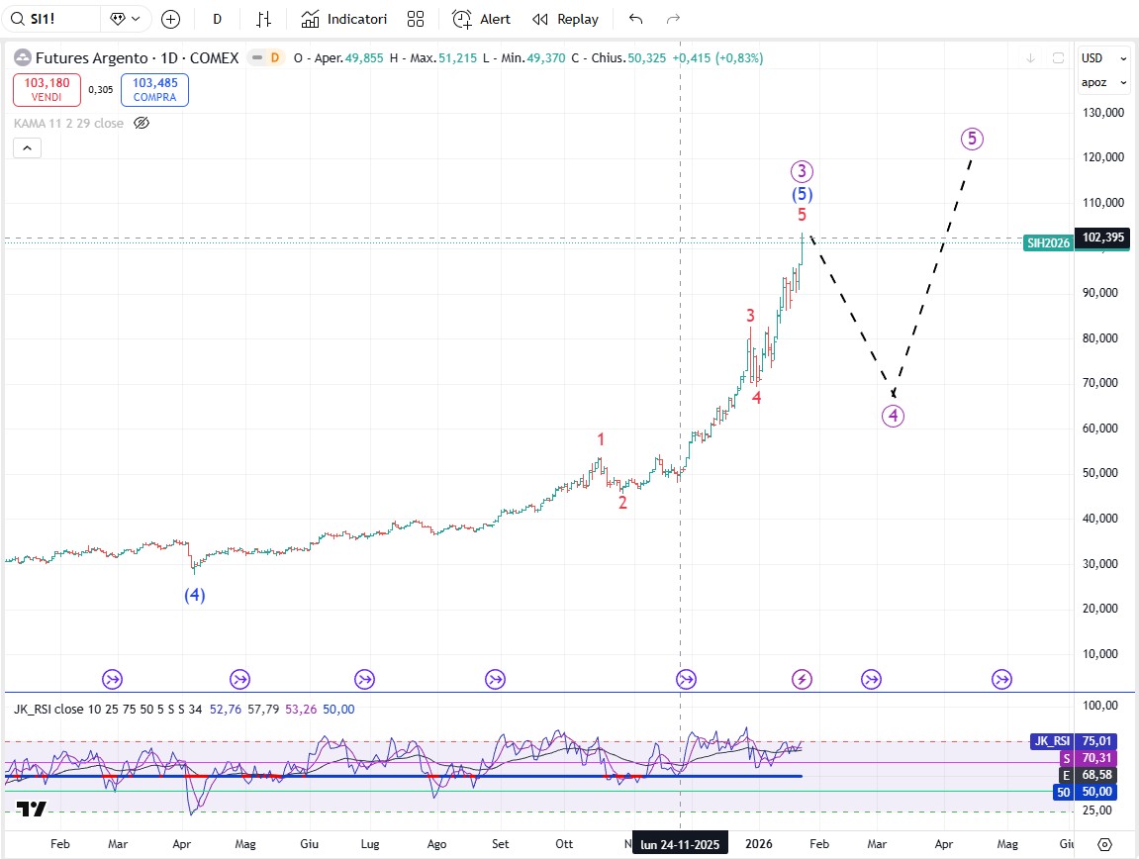Image resolution: width=1139 pixels, height=859 pixels.
Task: Open the USD currency dropdown
Action: tap(1103, 58)
